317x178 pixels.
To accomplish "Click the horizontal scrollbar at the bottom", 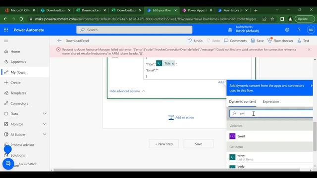I will (x=176, y=170).
